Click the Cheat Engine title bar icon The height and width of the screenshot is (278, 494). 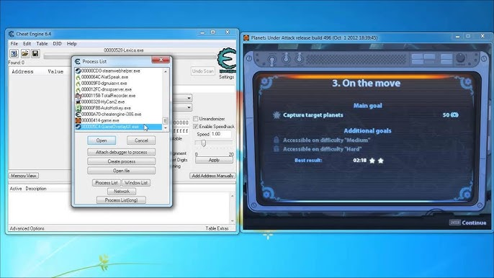coord(12,34)
